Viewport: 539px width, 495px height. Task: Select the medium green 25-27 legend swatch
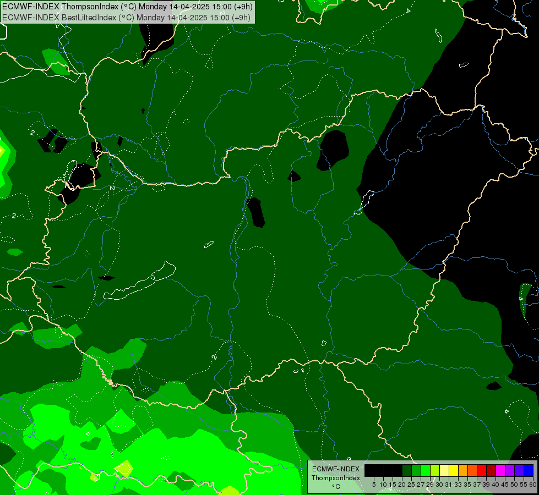(x=416, y=470)
